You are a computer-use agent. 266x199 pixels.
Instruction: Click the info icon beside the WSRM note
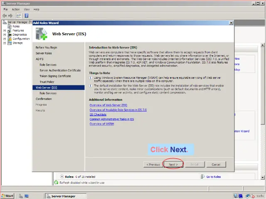(x=91, y=78)
